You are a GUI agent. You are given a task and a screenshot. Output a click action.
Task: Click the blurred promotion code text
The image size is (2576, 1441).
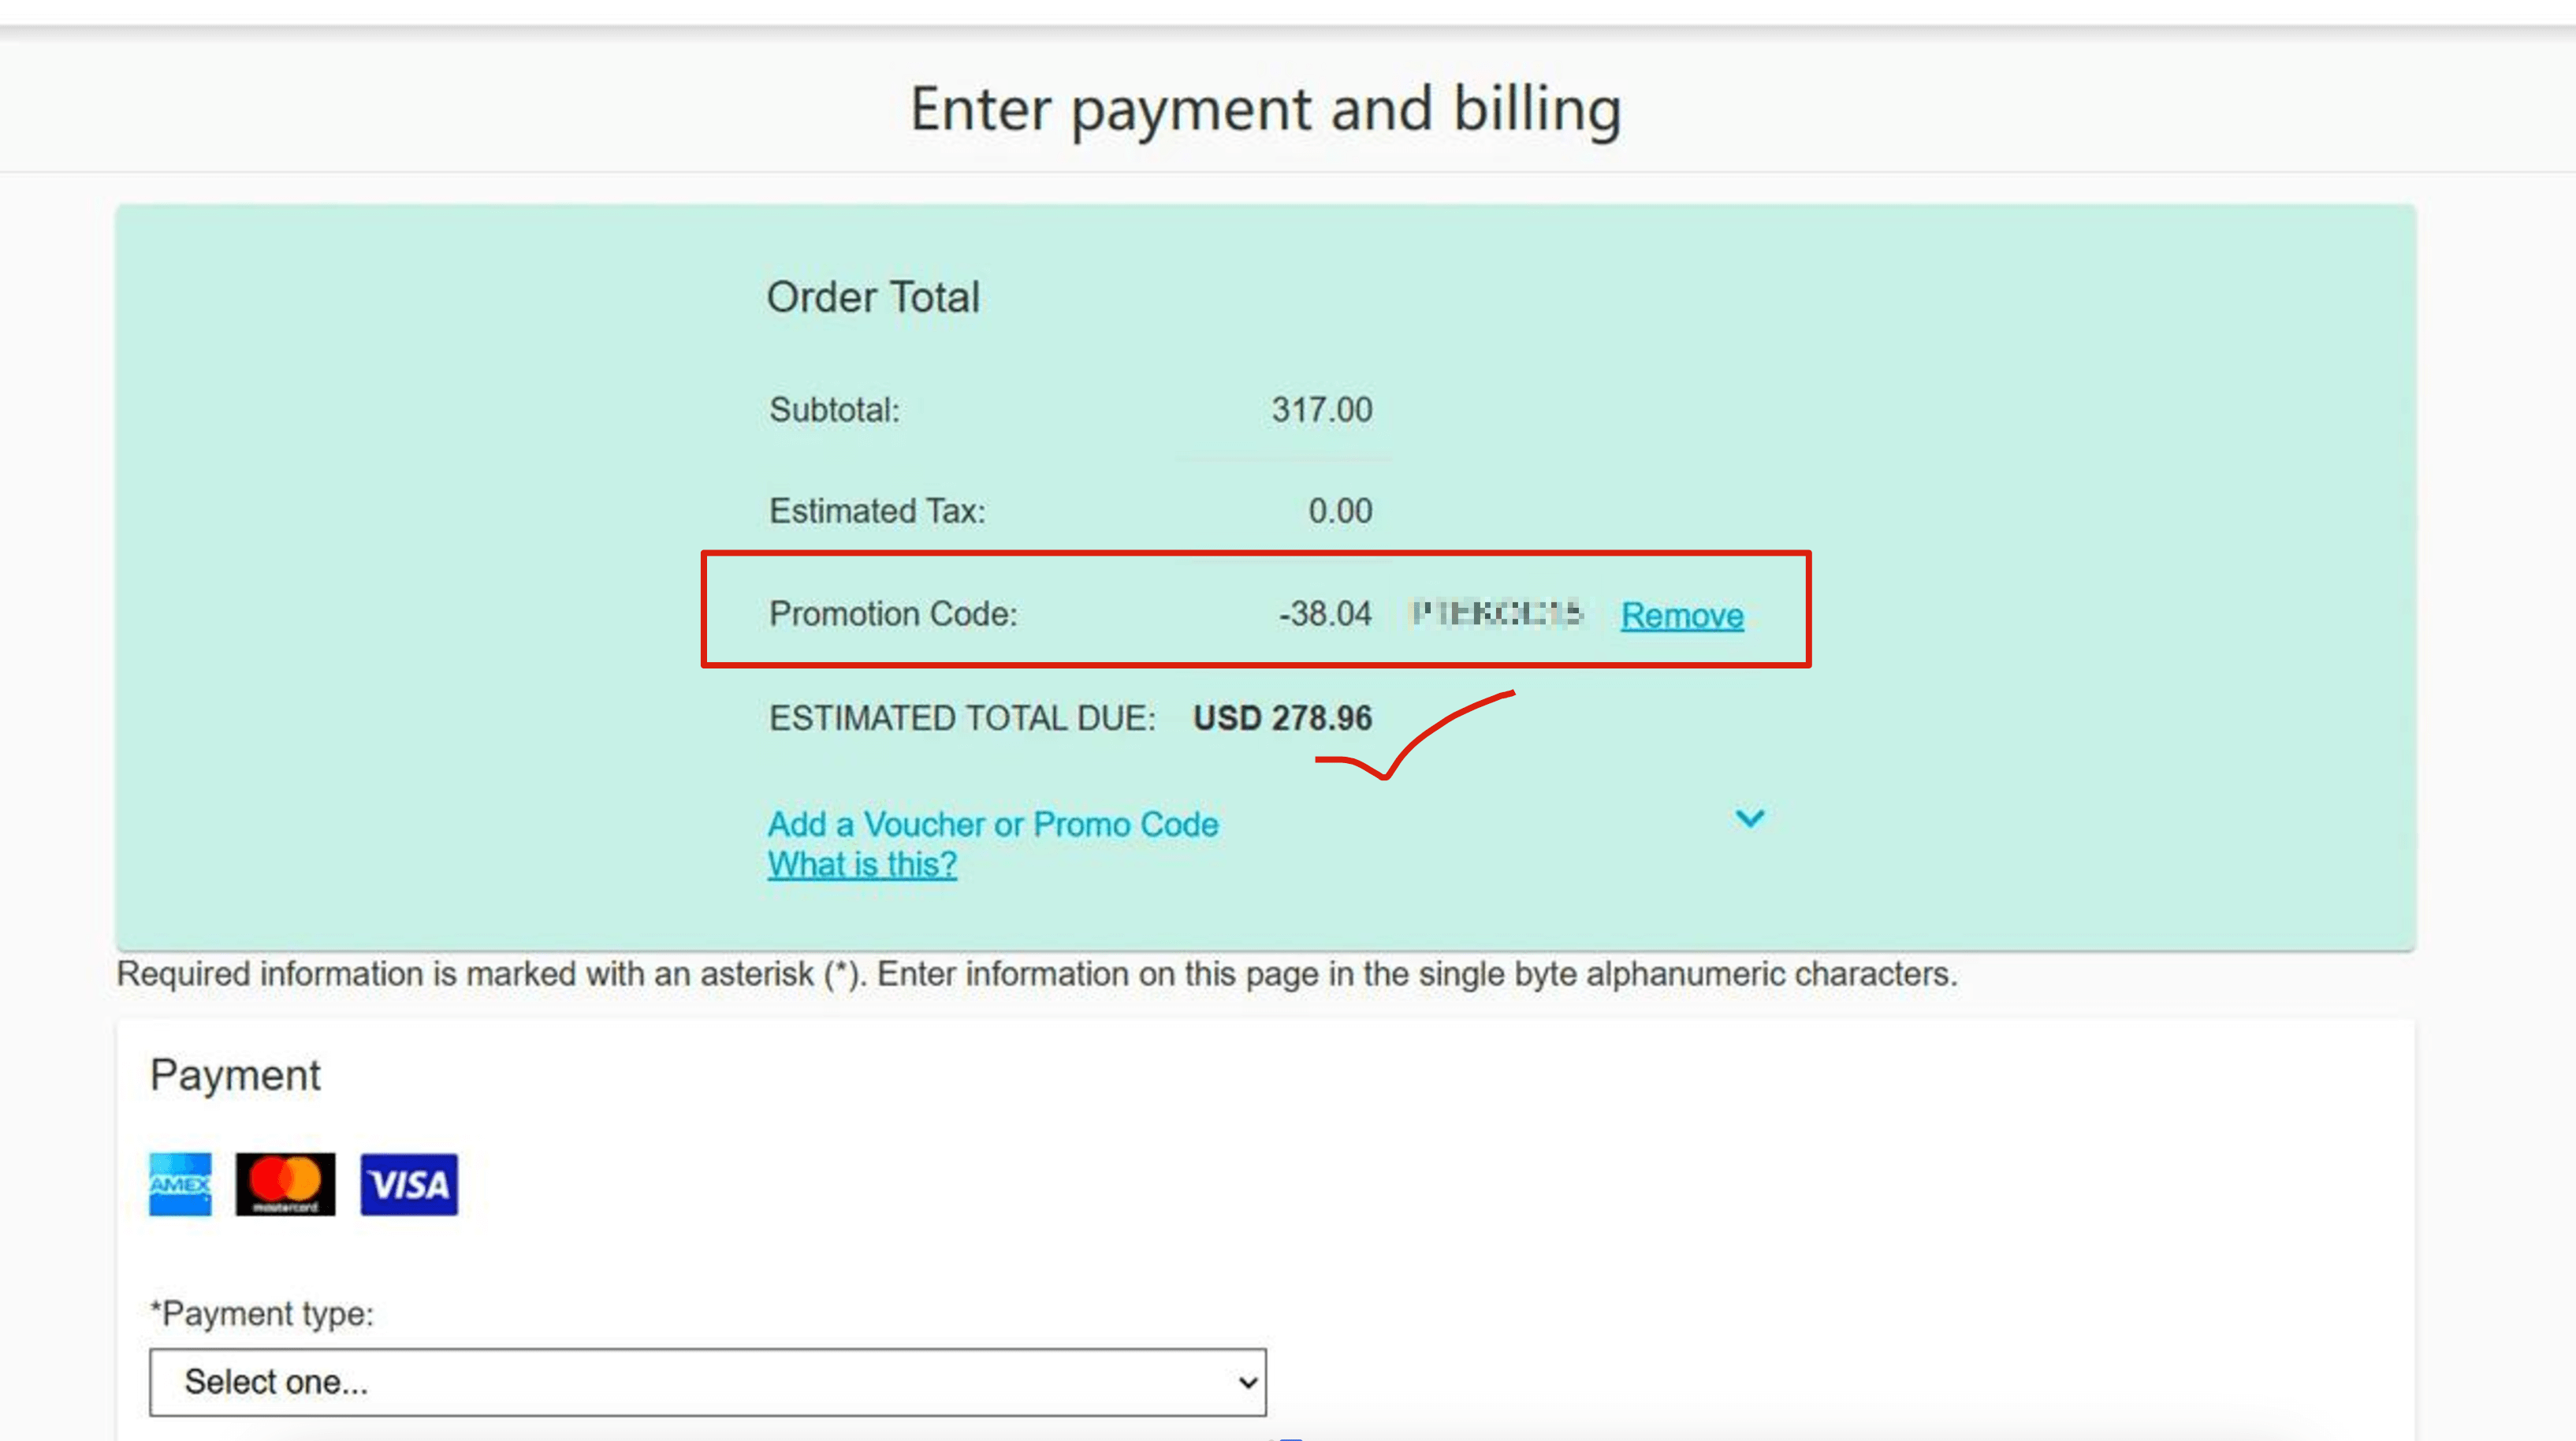pyautogui.click(x=1496, y=612)
